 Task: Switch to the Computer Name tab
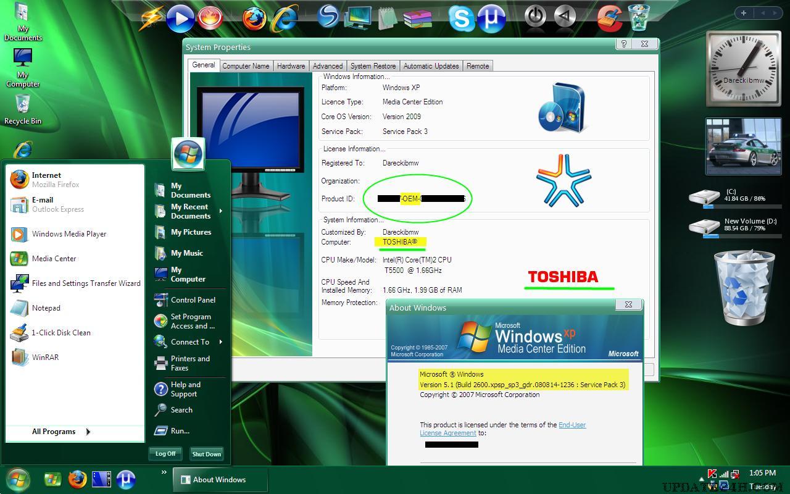[246, 66]
